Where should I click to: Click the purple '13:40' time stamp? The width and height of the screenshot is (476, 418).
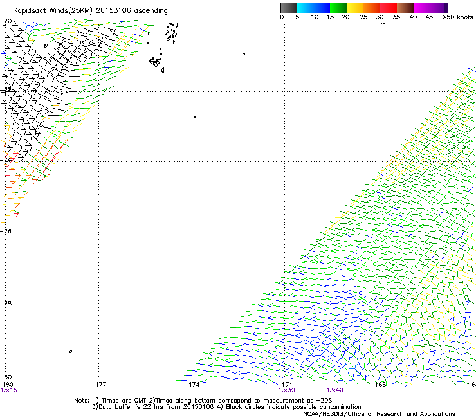[x=335, y=390]
